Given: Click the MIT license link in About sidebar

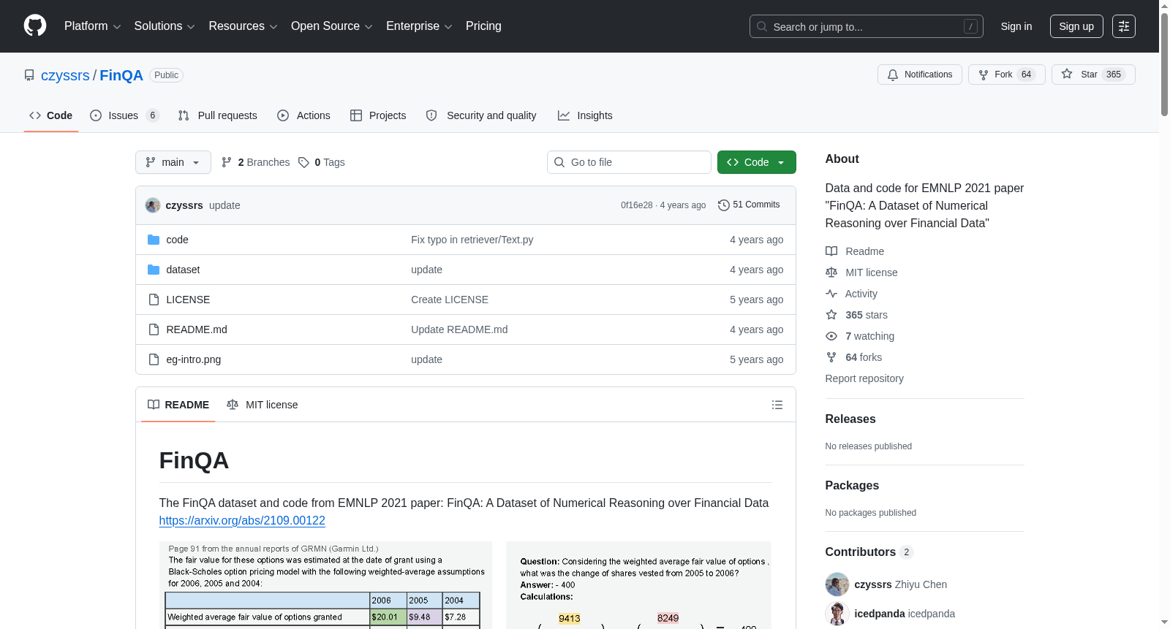Looking at the screenshot, I should (x=861, y=272).
